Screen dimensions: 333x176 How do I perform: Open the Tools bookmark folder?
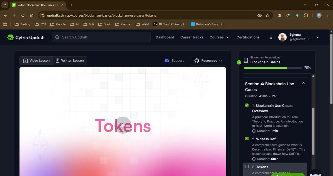pyautogui.click(x=104, y=24)
